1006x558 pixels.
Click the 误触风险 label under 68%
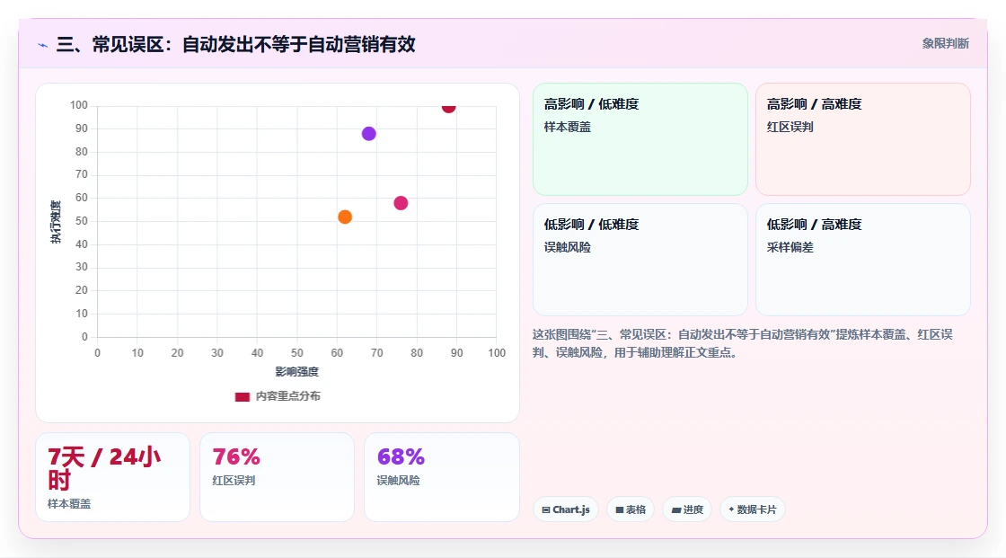(398, 481)
